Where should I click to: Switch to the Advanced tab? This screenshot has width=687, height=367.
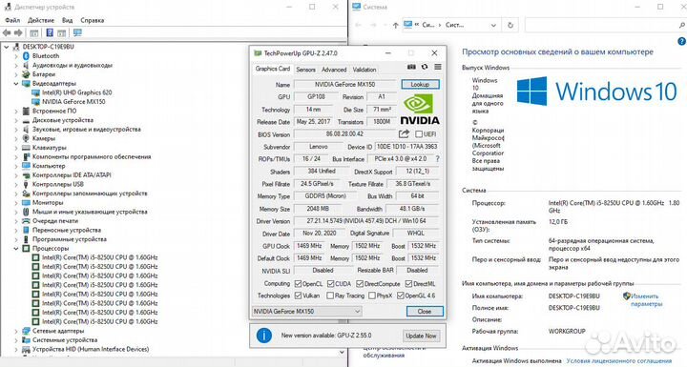pos(334,70)
